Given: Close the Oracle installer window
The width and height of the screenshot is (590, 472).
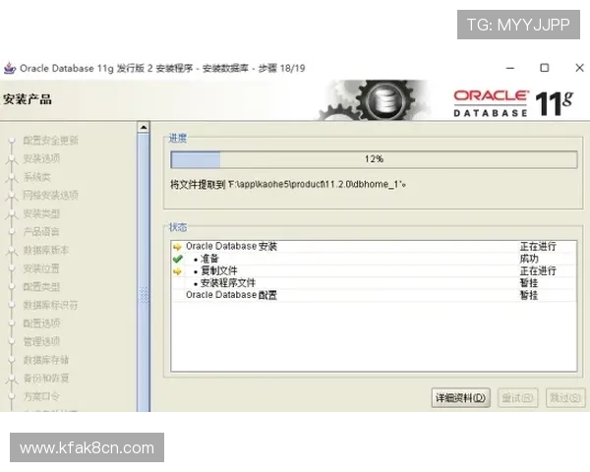Looking at the screenshot, I should click(x=579, y=68).
